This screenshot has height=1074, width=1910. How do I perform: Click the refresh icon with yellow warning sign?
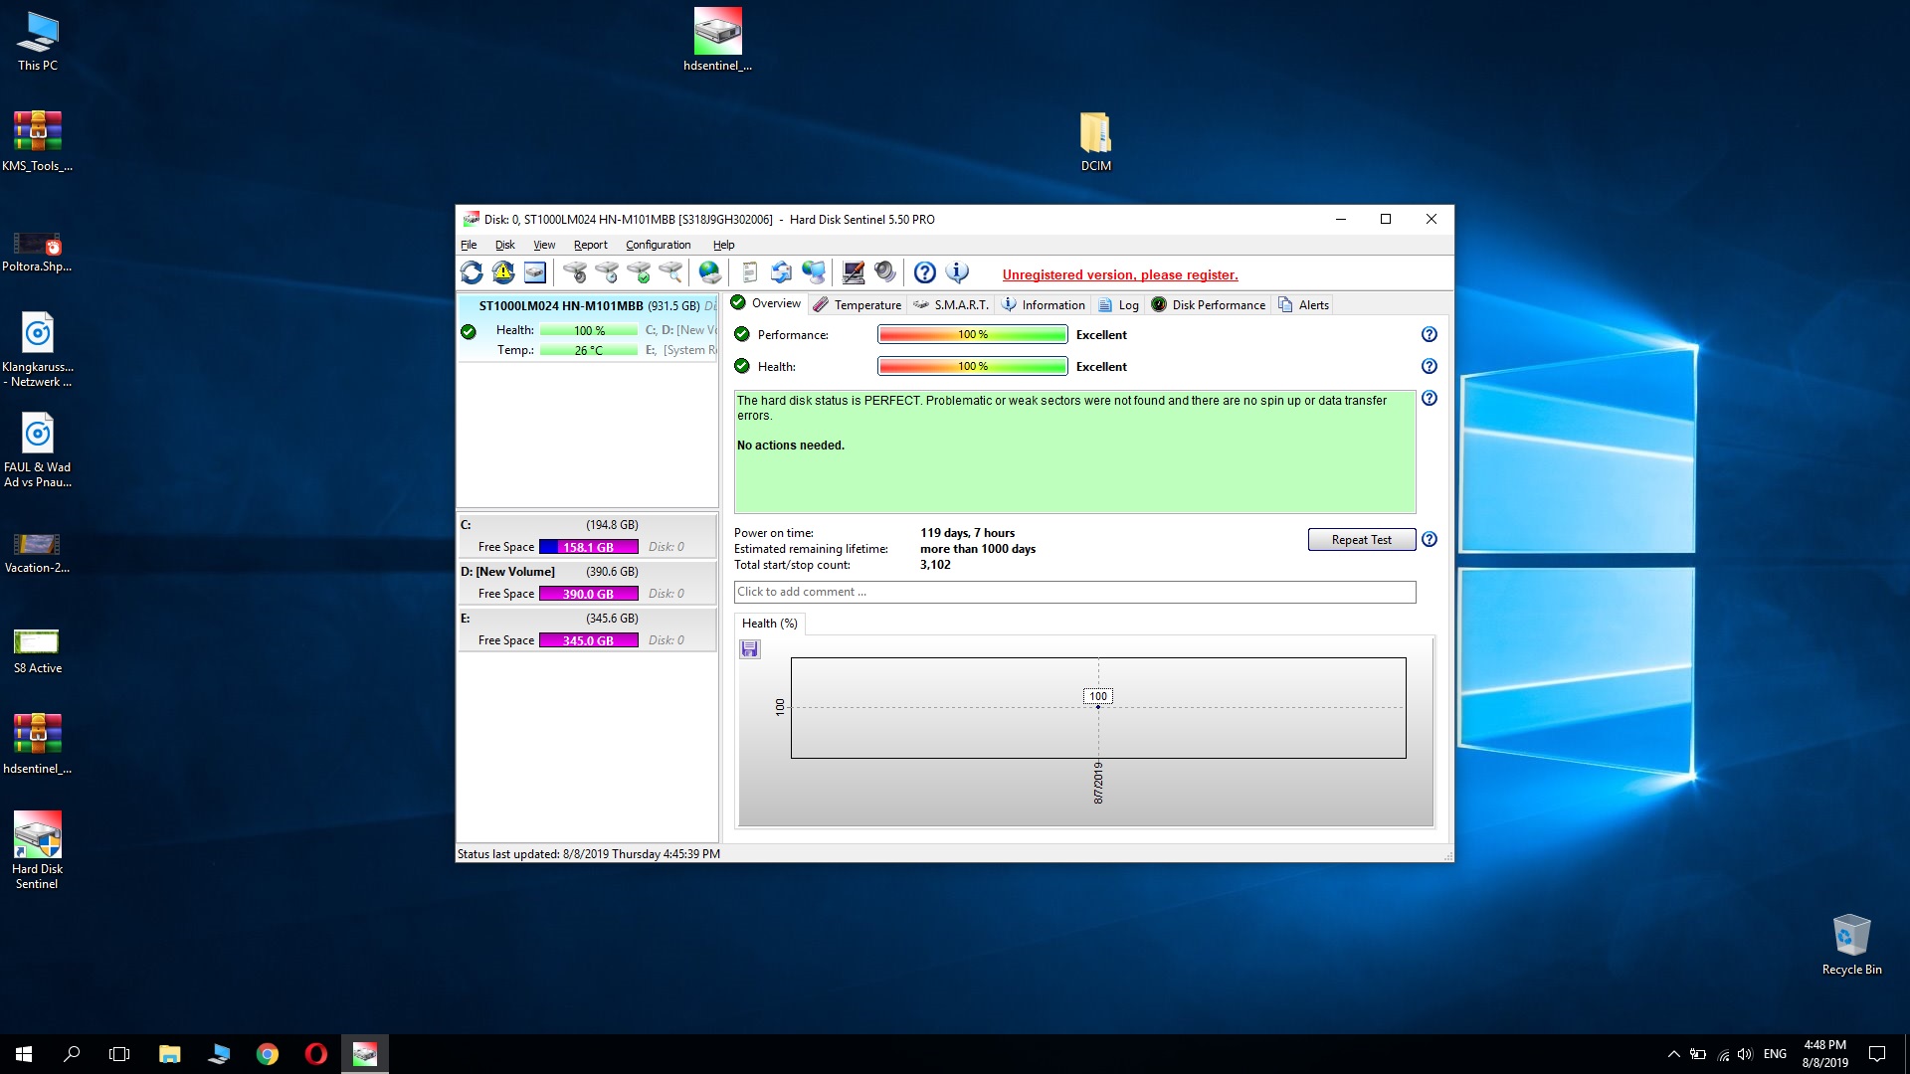point(503,272)
